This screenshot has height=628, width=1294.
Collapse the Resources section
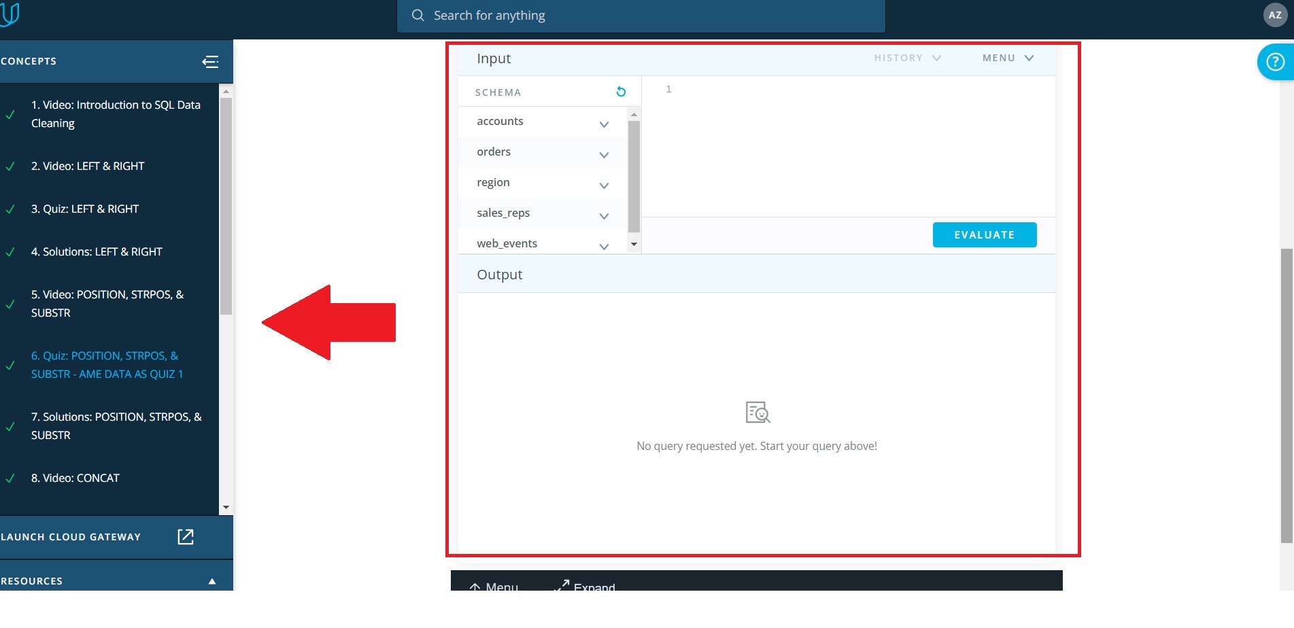tap(211, 581)
